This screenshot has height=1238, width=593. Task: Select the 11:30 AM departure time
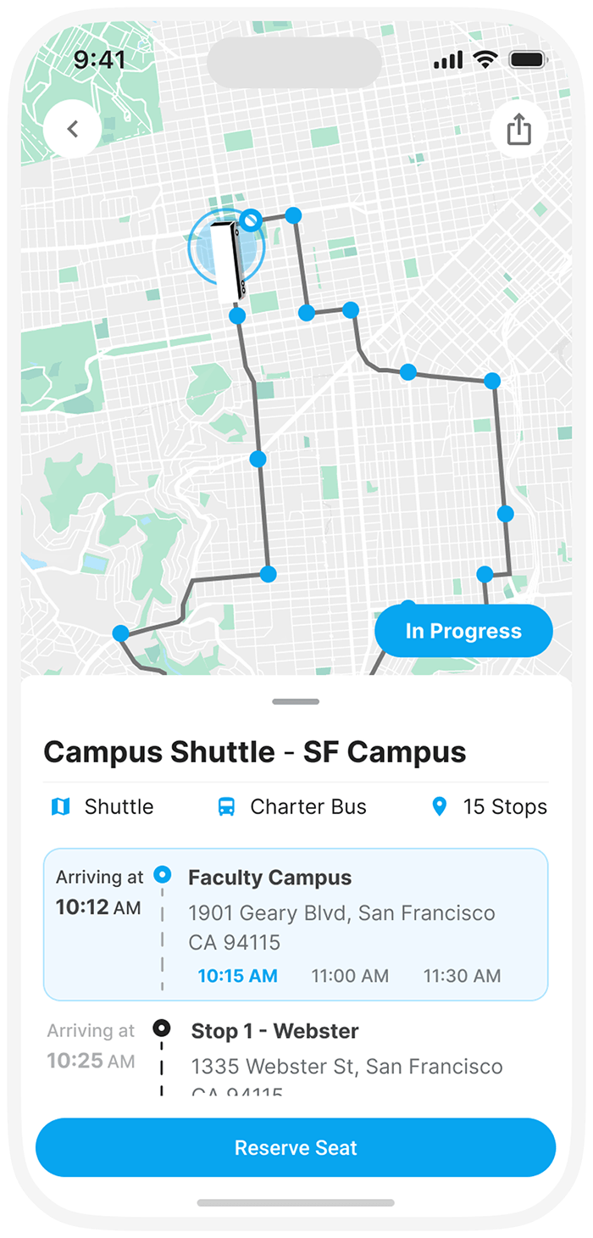462,976
